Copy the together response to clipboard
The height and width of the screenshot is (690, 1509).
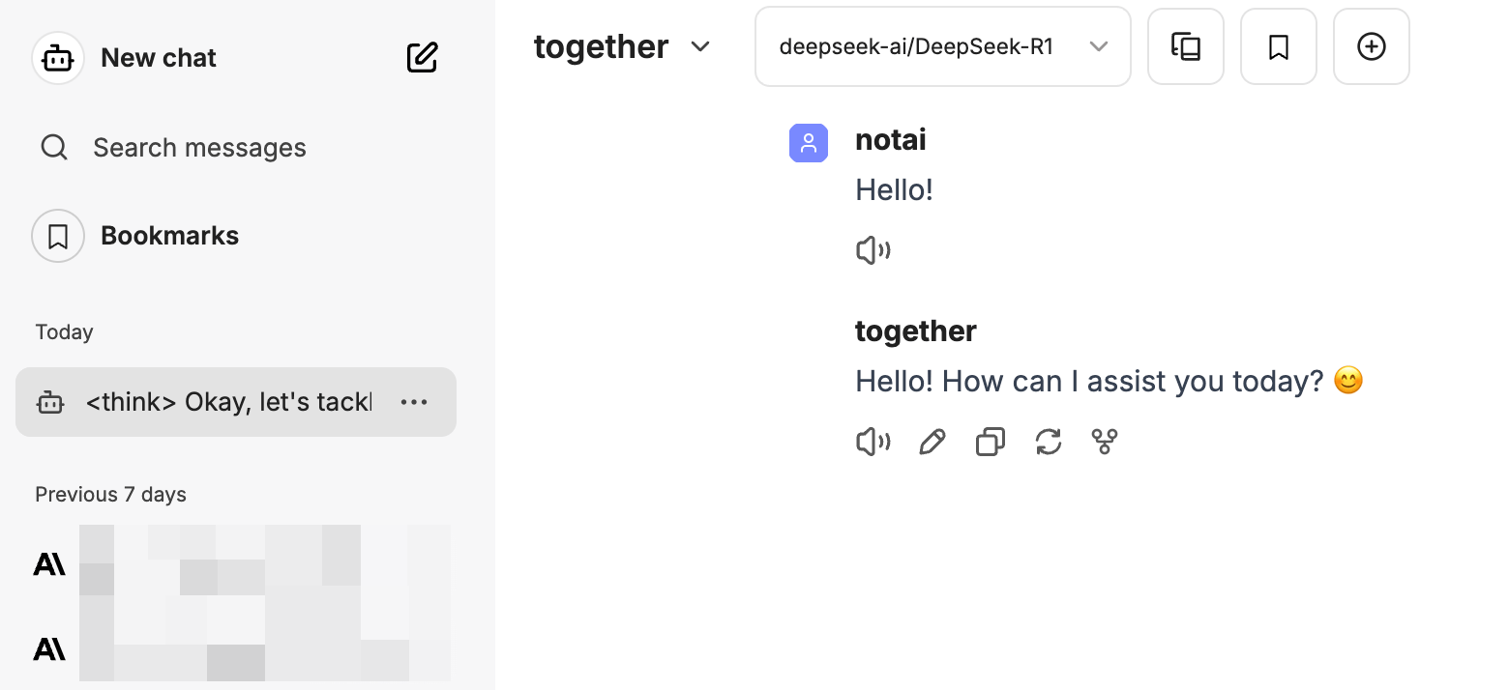tap(990, 443)
